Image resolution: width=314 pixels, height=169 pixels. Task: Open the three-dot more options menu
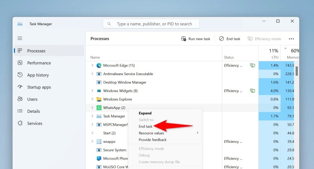coord(291,39)
